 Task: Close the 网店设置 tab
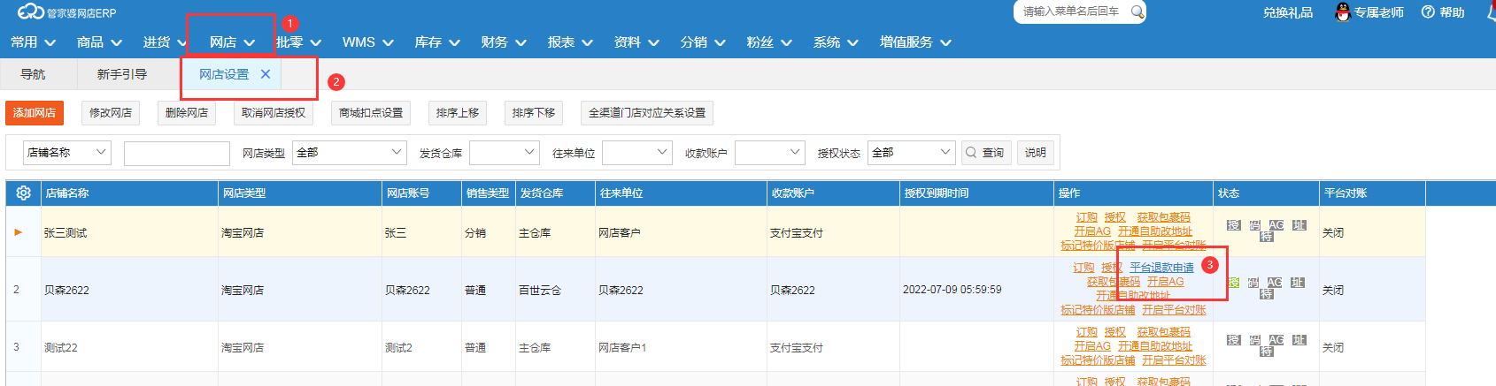coord(266,74)
